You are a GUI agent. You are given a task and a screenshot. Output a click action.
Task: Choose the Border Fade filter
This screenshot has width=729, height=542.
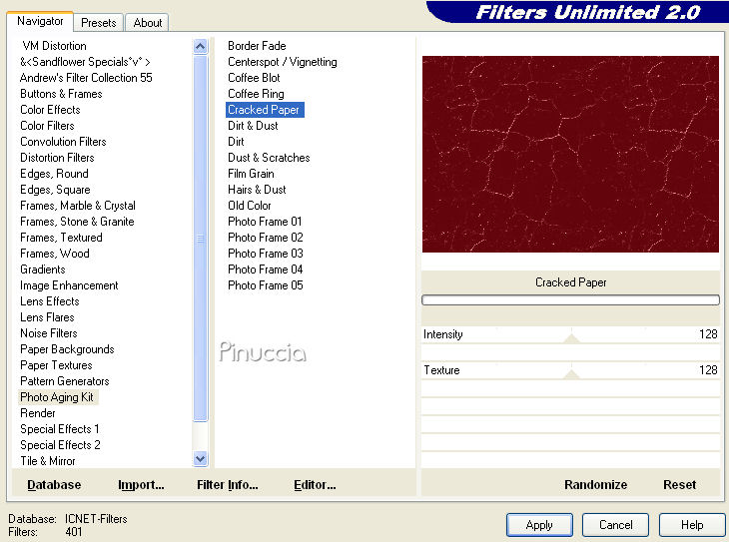257,46
